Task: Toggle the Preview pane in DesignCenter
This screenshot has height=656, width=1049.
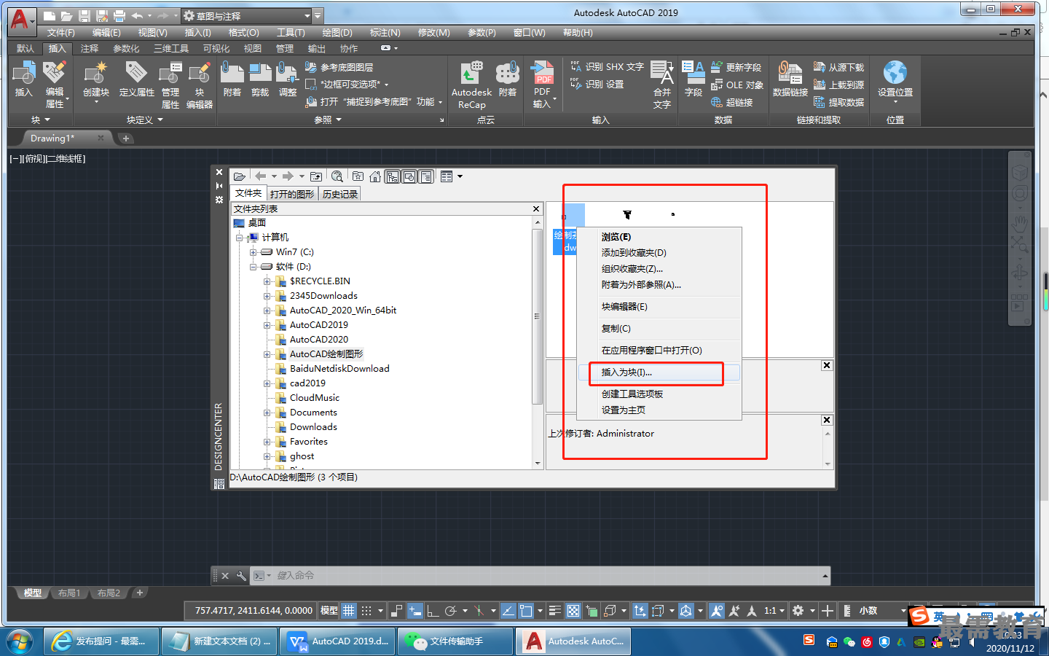Action: [409, 176]
